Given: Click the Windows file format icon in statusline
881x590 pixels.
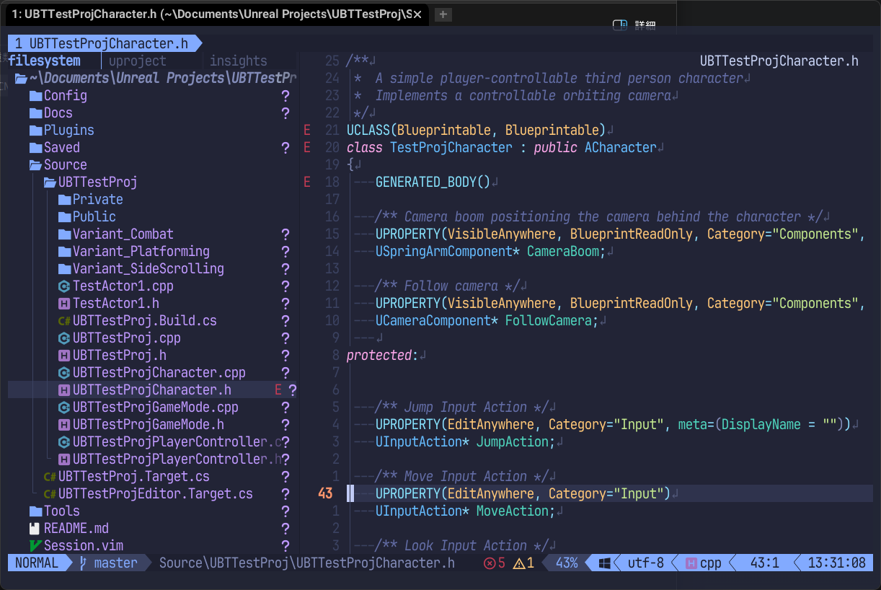Looking at the screenshot, I should click(x=604, y=563).
